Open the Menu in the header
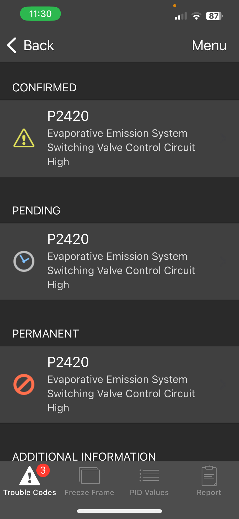This screenshot has width=239, height=519. coord(209,45)
